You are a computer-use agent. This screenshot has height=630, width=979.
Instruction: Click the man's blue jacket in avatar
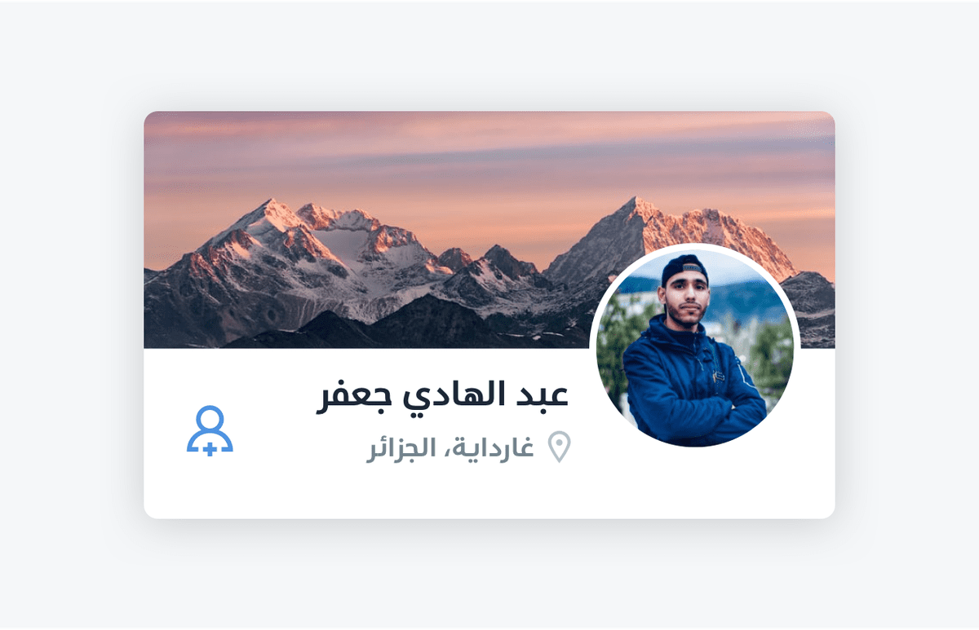tap(693, 383)
